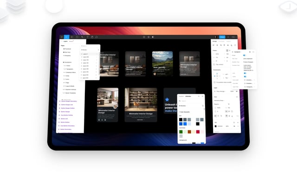Switch to the Prototype tab
The height and width of the screenshot is (172, 297).
(x=221, y=41)
